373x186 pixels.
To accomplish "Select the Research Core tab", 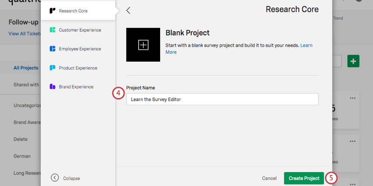I will tap(73, 11).
